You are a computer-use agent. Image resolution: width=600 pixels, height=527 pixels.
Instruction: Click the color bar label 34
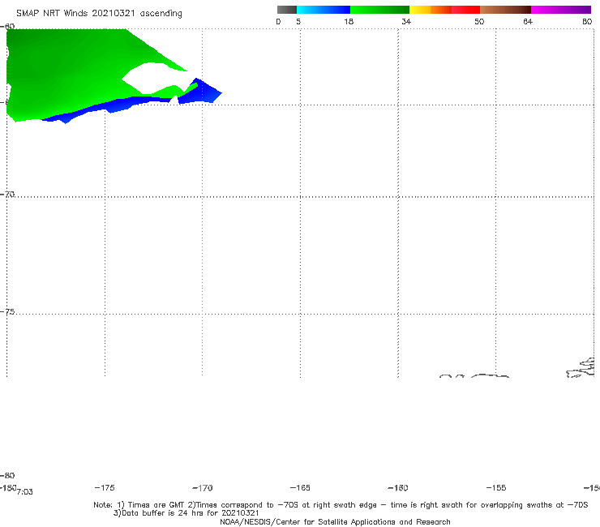406,22
